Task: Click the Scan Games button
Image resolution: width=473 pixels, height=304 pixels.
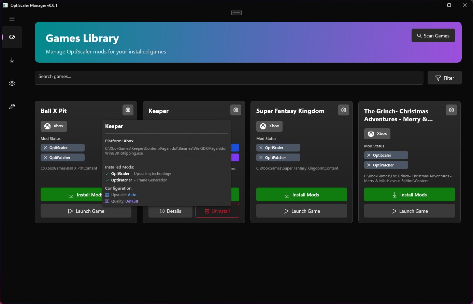Action: (433, 36)
